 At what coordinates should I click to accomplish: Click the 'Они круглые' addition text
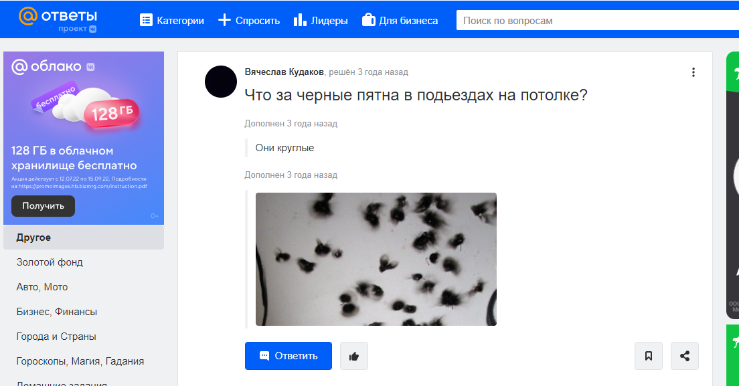[284, 148]
